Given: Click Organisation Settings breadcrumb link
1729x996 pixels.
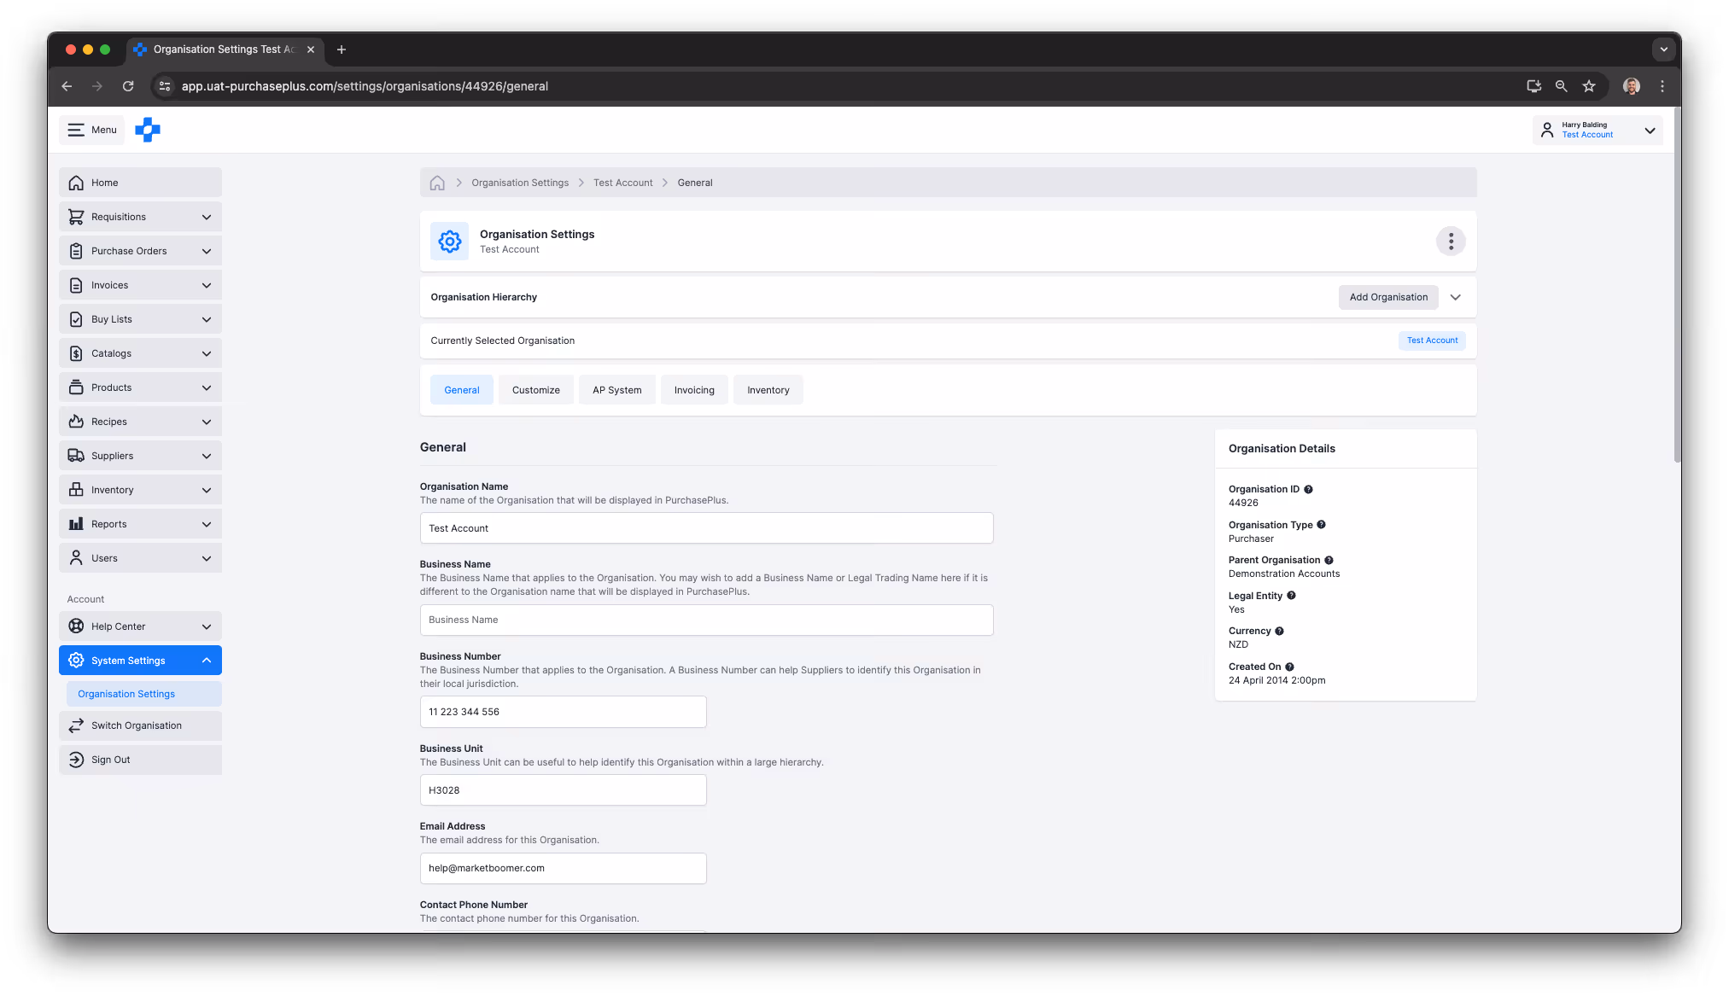Looking at the screenshot, I should point(519,183).
